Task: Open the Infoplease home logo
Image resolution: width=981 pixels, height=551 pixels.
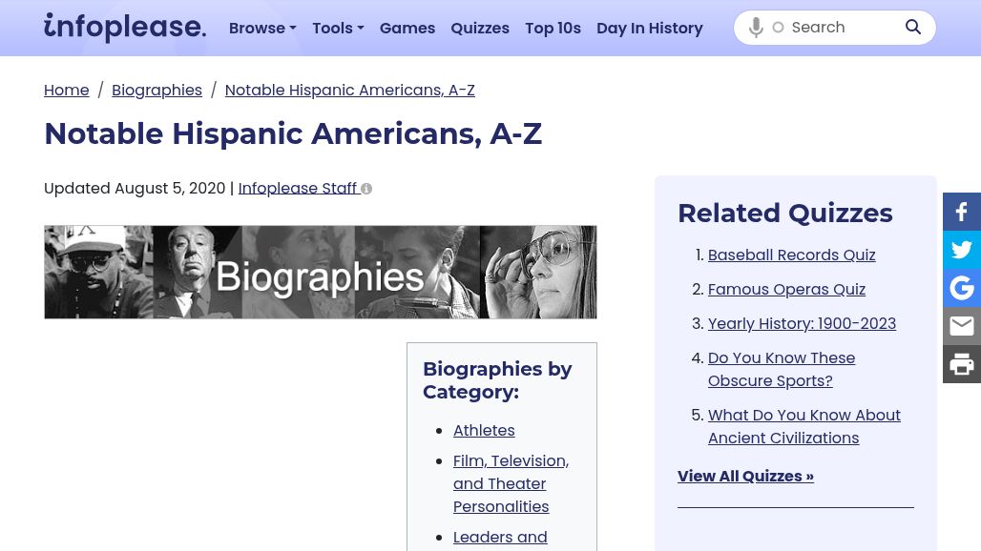Action: 125,28
